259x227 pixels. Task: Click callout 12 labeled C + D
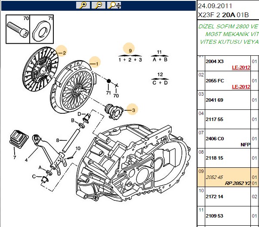click(x=160, y=79)
